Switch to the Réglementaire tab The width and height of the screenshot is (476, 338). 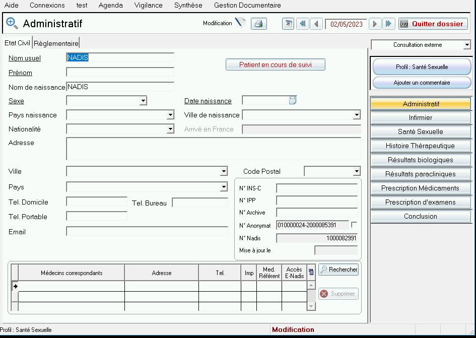click(x=56, y=43)
